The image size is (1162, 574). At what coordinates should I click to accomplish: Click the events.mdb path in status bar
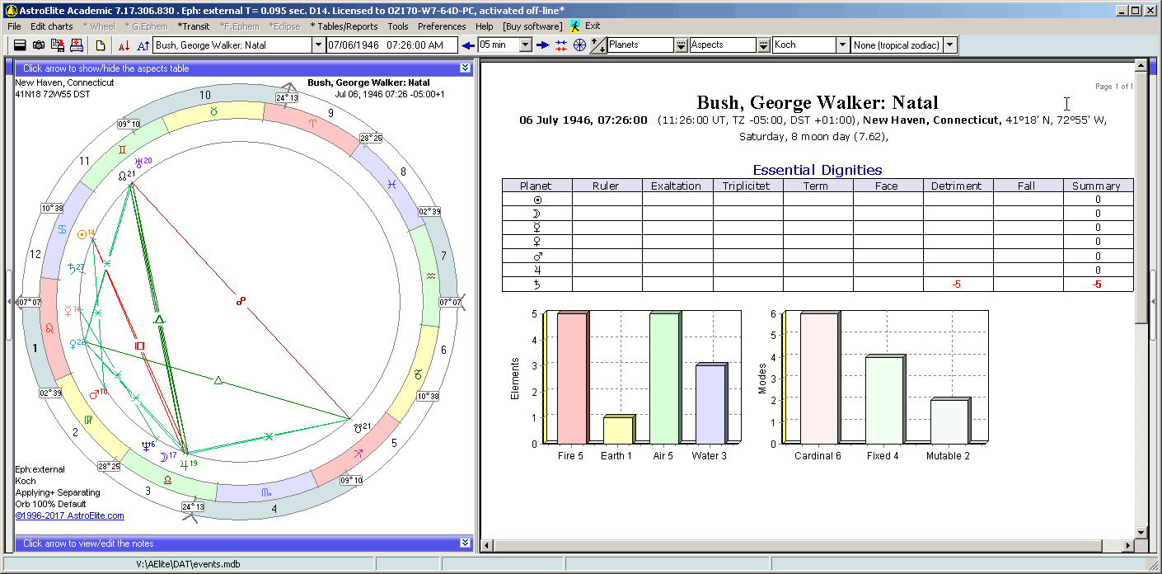click(x=189, y=564)
